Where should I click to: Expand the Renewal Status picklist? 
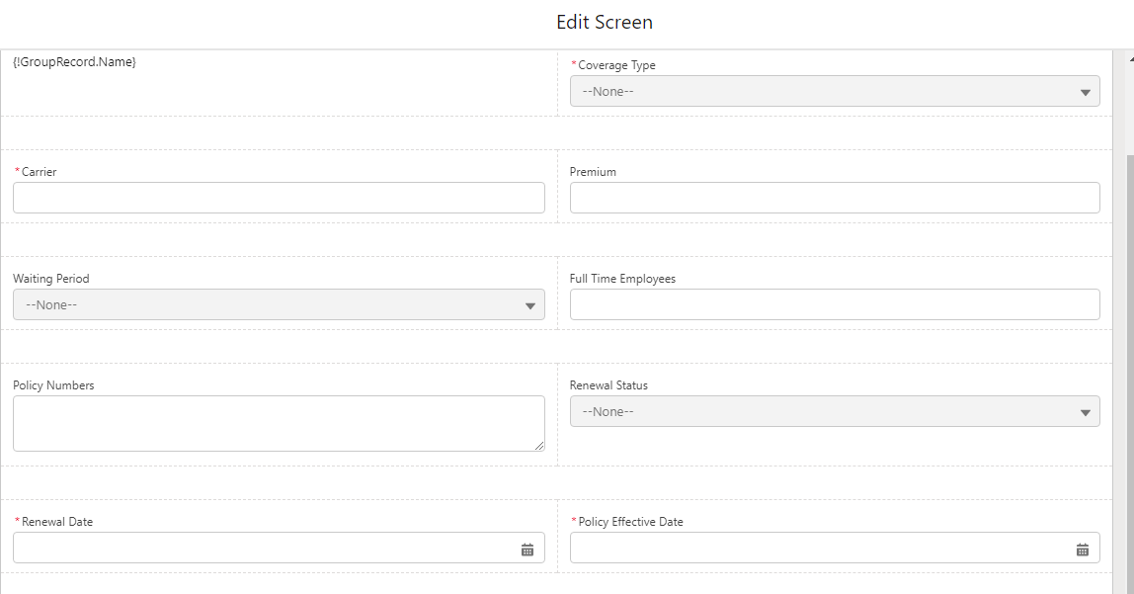[x=835, y=411]
